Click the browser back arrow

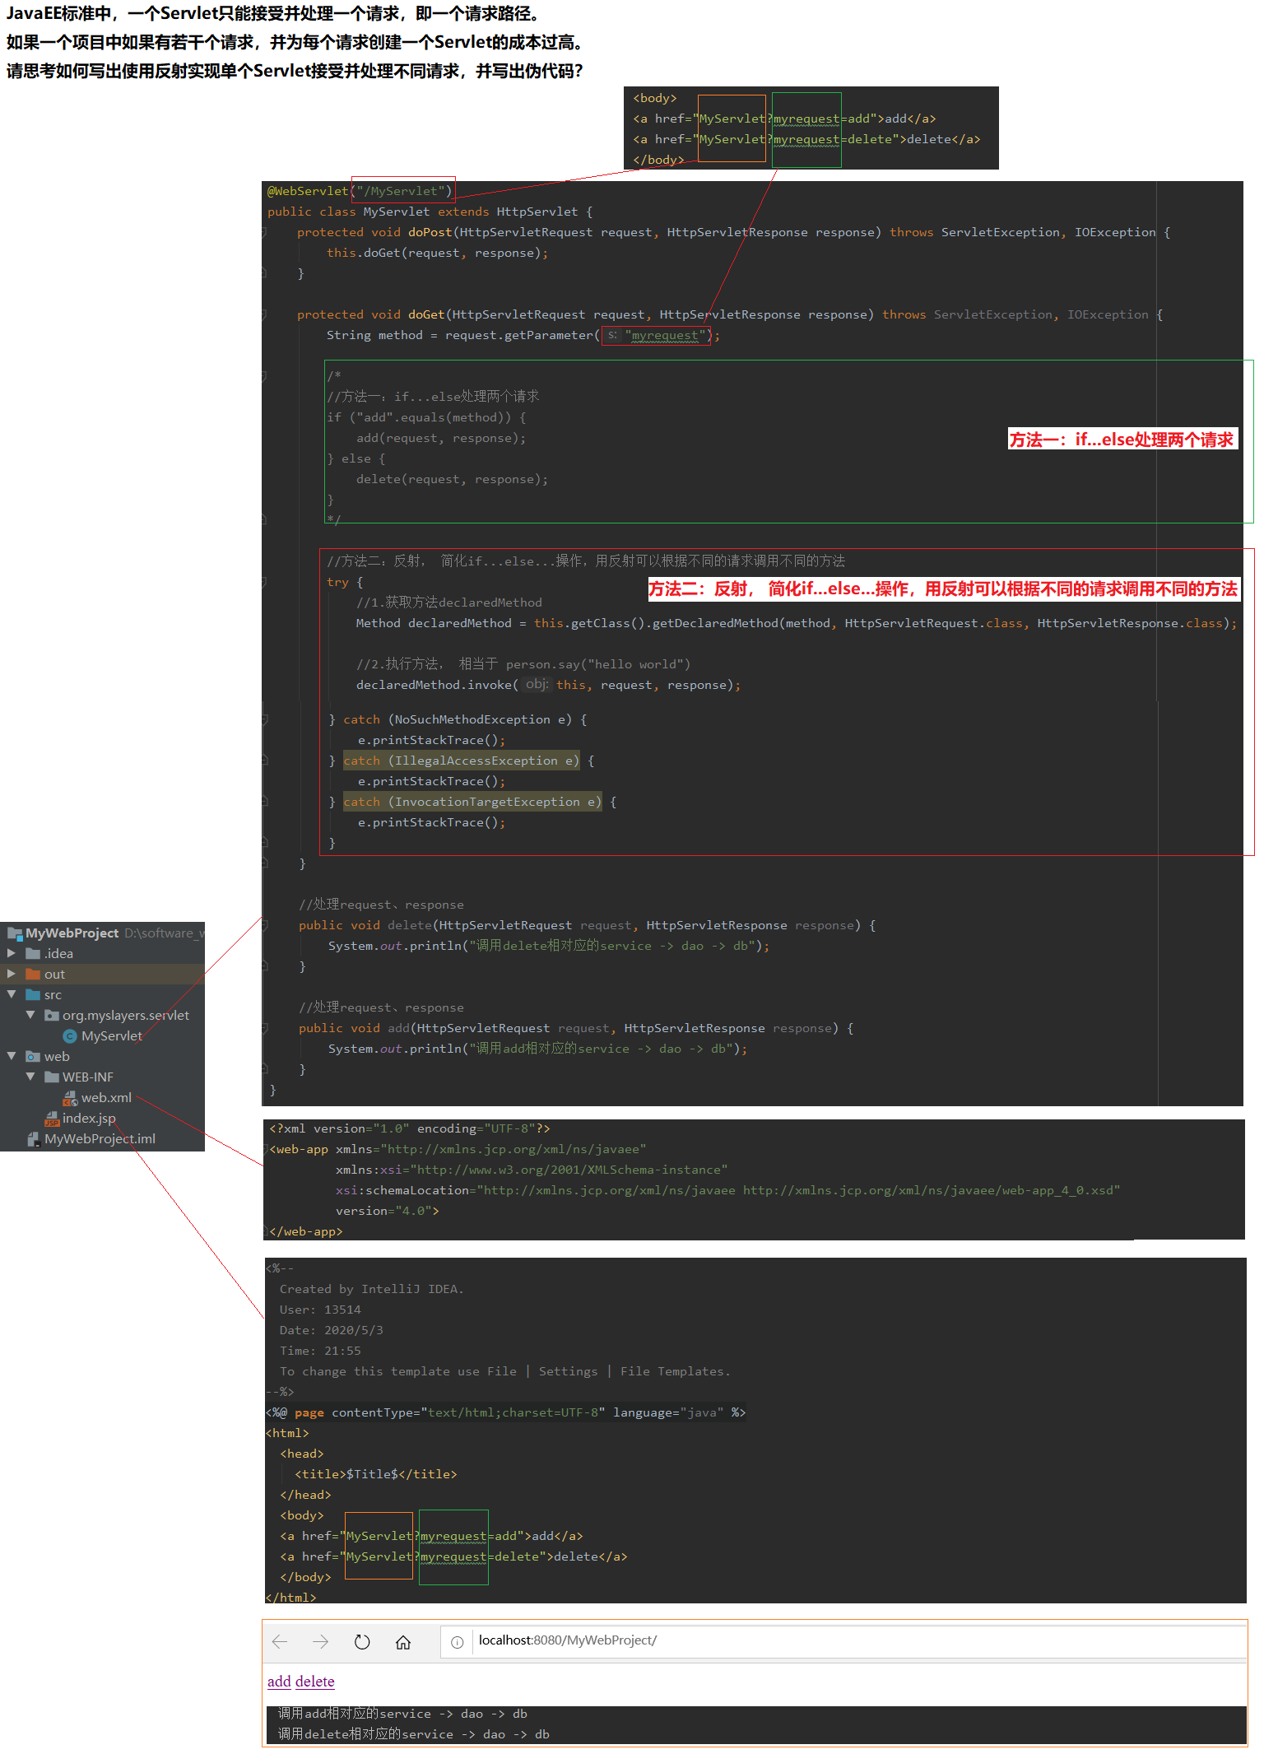pyautogui.click(x=280, y=1641)
